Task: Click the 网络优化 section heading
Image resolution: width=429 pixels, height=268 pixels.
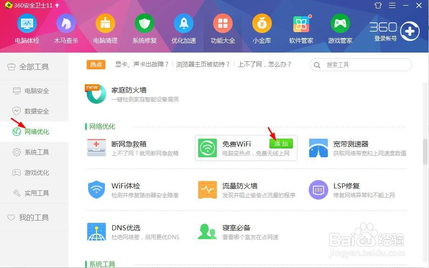Action: (102, 127)
